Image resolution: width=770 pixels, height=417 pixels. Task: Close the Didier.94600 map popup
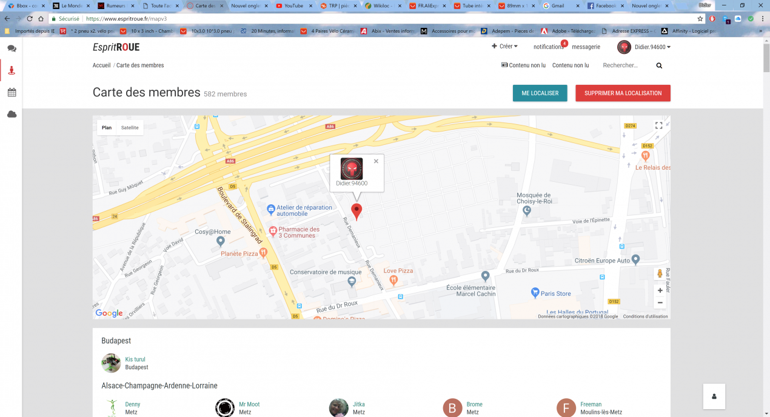376,161
